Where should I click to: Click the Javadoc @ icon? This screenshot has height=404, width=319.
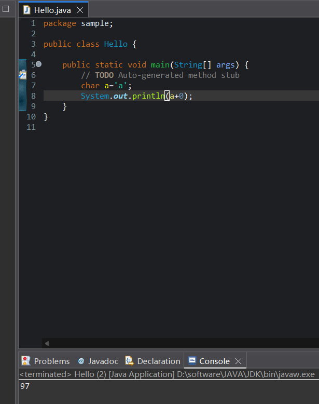point(81,361)
